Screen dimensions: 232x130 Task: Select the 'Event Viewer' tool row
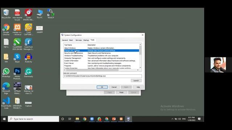[101, 63]
